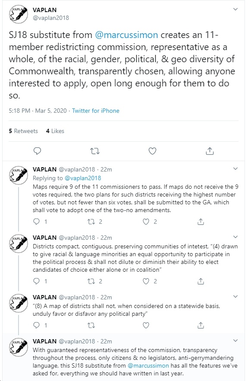View the 5 Retweets list
The height and width of the screenshot is (381, 251).
(x=23, y=131)
